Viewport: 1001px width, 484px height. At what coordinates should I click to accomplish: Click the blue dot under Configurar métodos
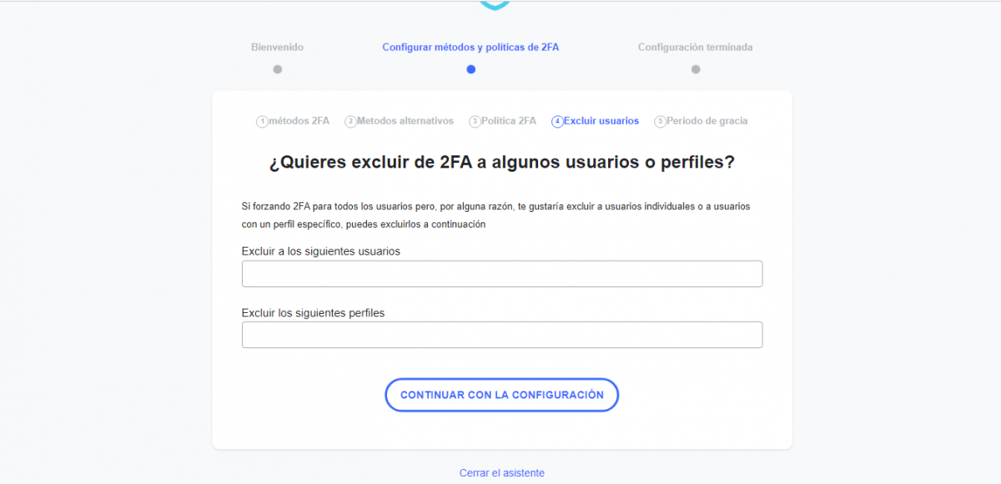click(470, 69)
